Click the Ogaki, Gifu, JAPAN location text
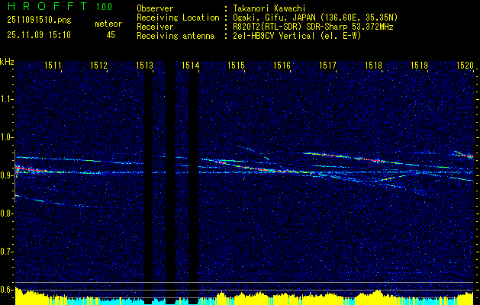This screenshot has width=480, height=305. coord(314,18)
